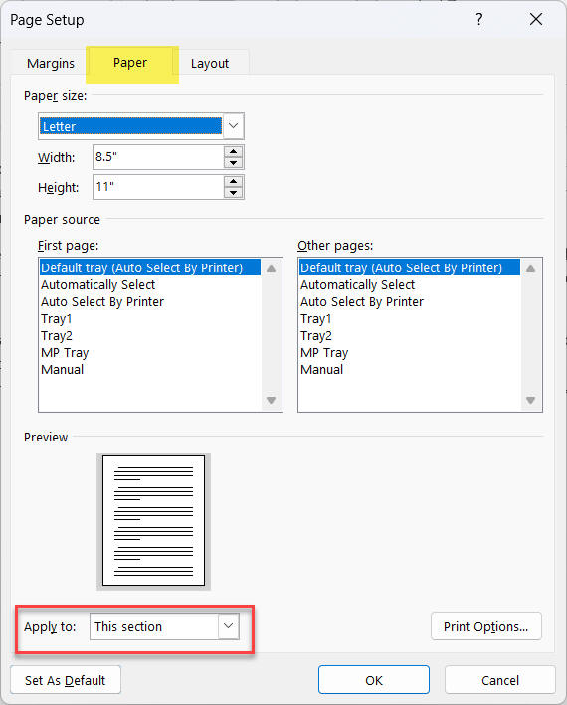Click the Height decrease spinner arrow
Screen dimensions: 567x705
pos(233,193)
